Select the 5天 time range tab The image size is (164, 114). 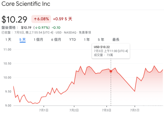click(23, 40)
